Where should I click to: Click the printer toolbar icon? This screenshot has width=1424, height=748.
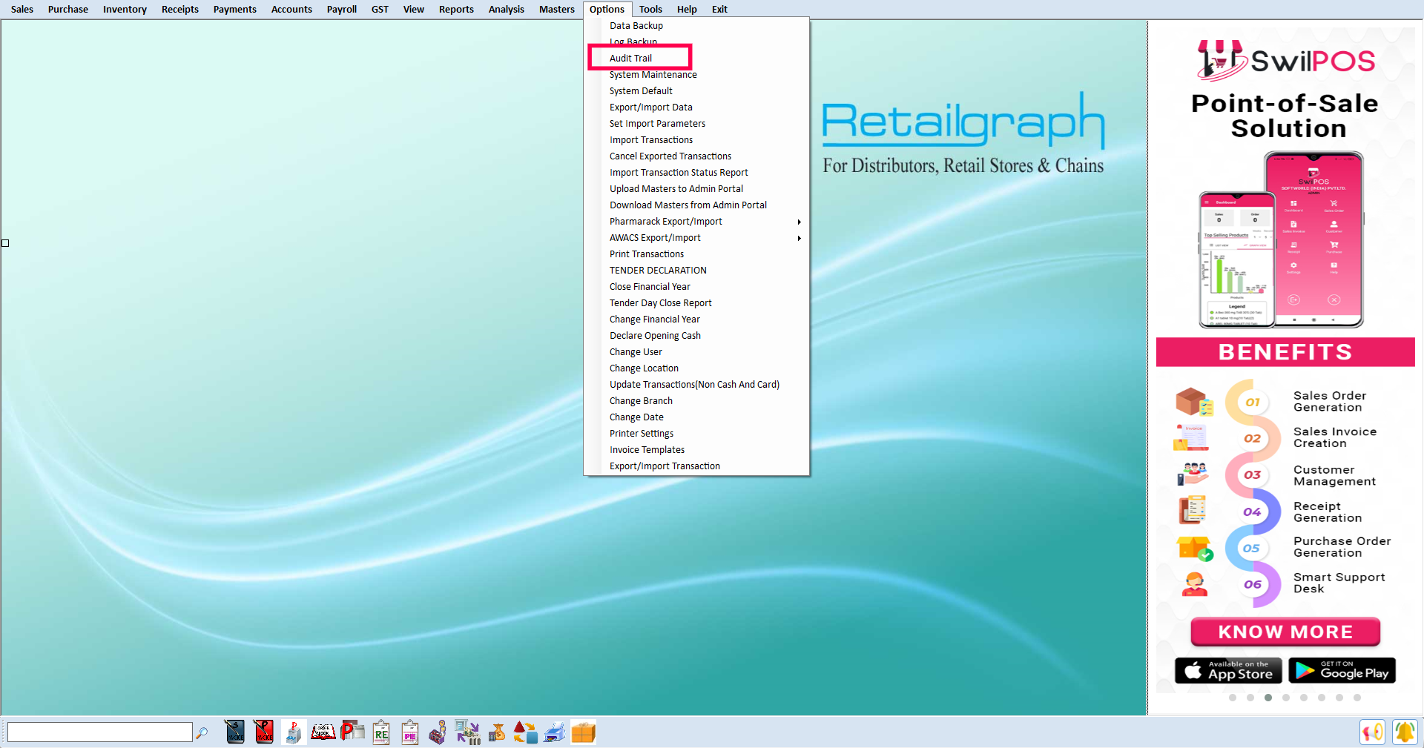point(554,732)
